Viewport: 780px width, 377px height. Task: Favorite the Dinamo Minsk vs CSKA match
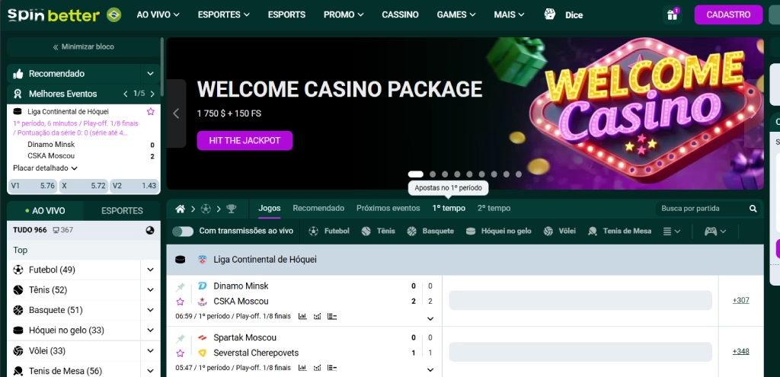(180, 302)
